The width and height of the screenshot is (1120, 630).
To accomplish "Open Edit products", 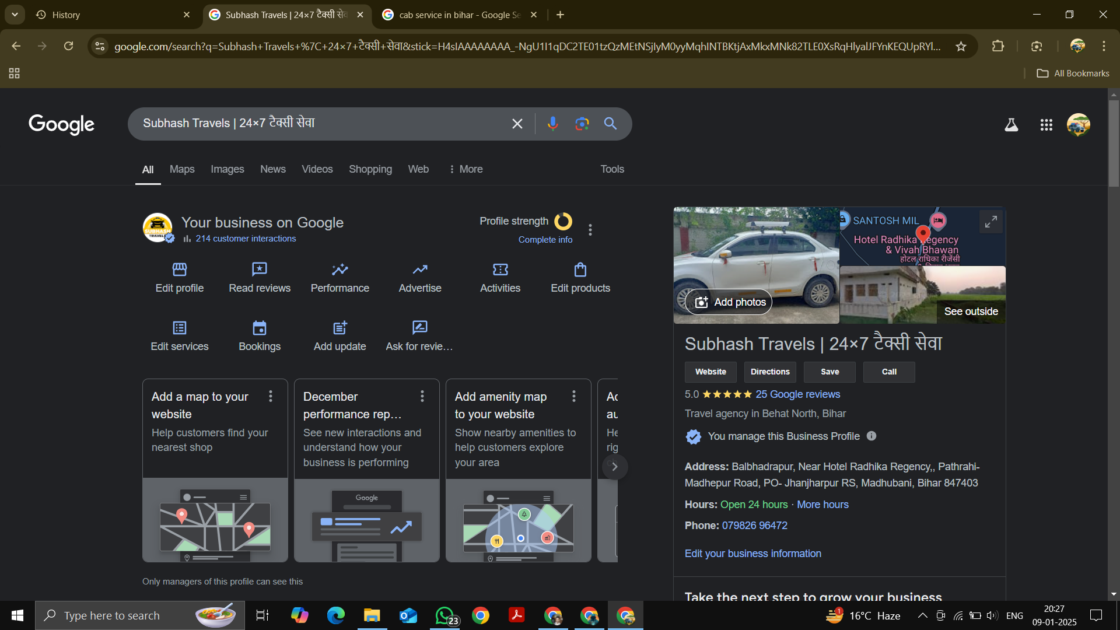I will pos(580,278).
